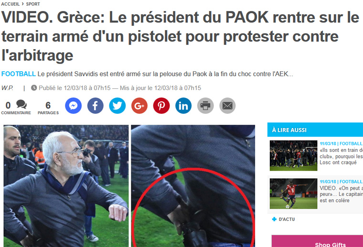Expand the plus D'ACTU link
Viewport: 363px width, 247px height.
[x=283, y=219]
